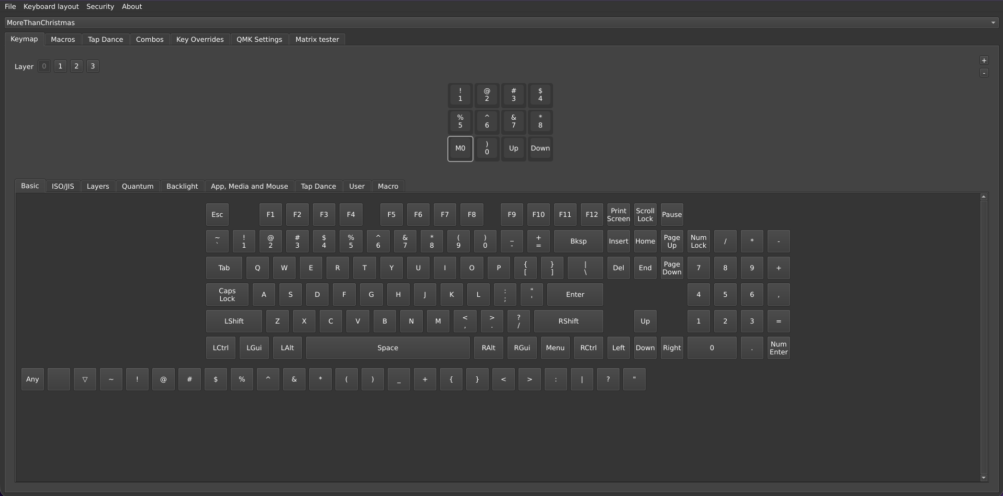Click the keycode panel scrollbar down arrow

coord(984,477)
